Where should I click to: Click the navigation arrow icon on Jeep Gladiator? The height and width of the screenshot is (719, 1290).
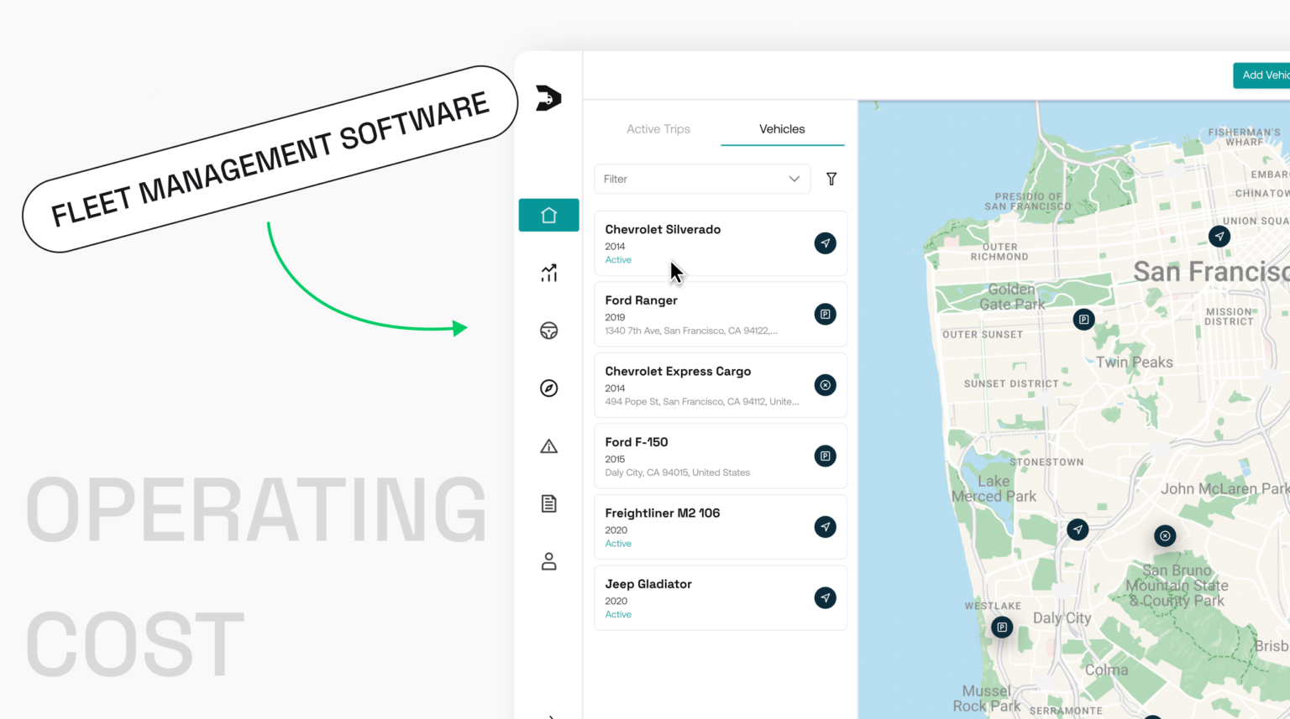826,597
